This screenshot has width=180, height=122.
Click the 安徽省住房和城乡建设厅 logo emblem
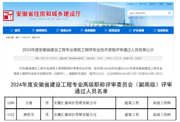8,16
